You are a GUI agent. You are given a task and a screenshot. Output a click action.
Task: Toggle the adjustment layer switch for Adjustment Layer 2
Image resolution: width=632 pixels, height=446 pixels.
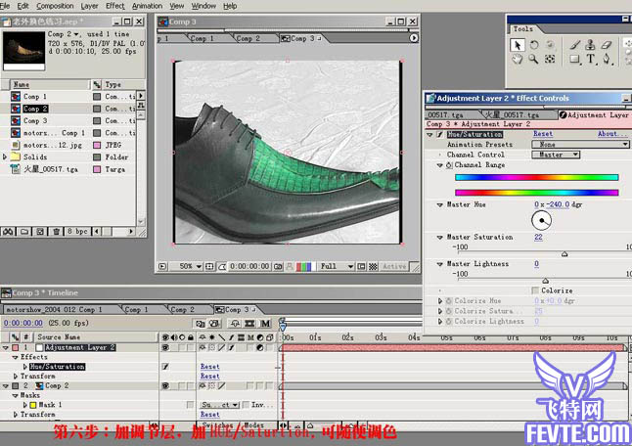[260, 347]
